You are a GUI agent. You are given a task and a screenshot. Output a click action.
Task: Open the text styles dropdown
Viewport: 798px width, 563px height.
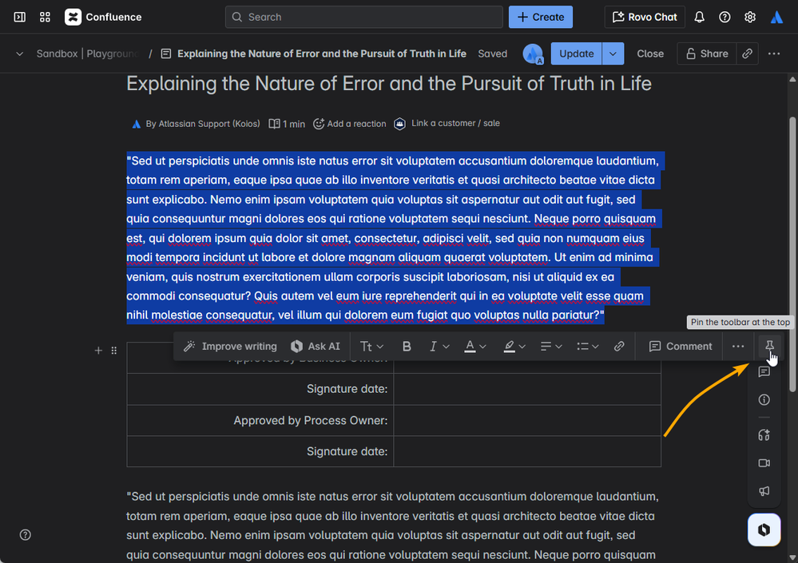click(371, 347)
